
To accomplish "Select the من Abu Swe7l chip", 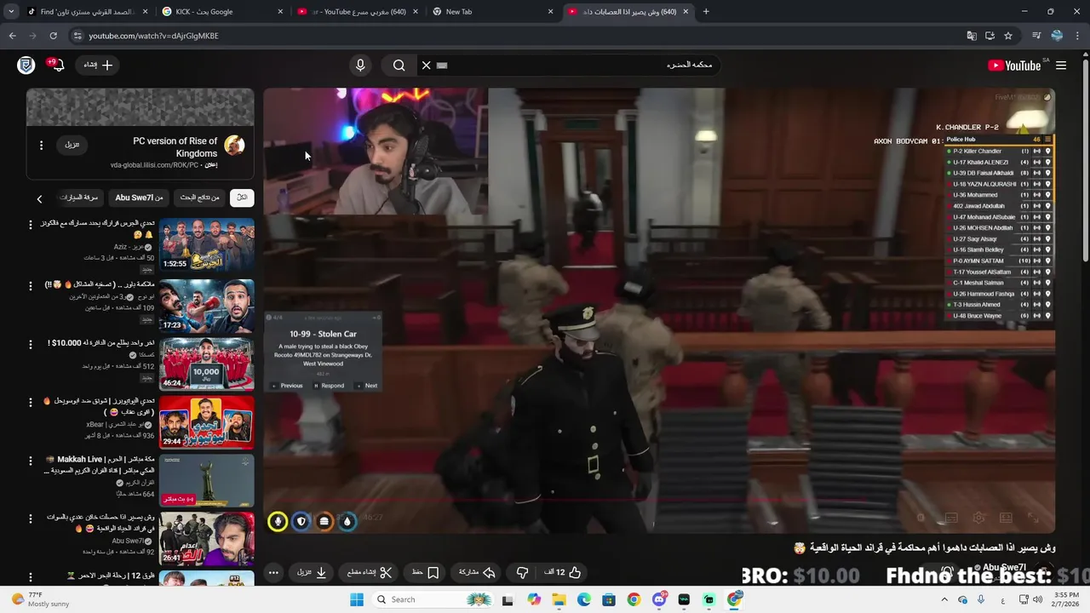I will click(140, 198).
